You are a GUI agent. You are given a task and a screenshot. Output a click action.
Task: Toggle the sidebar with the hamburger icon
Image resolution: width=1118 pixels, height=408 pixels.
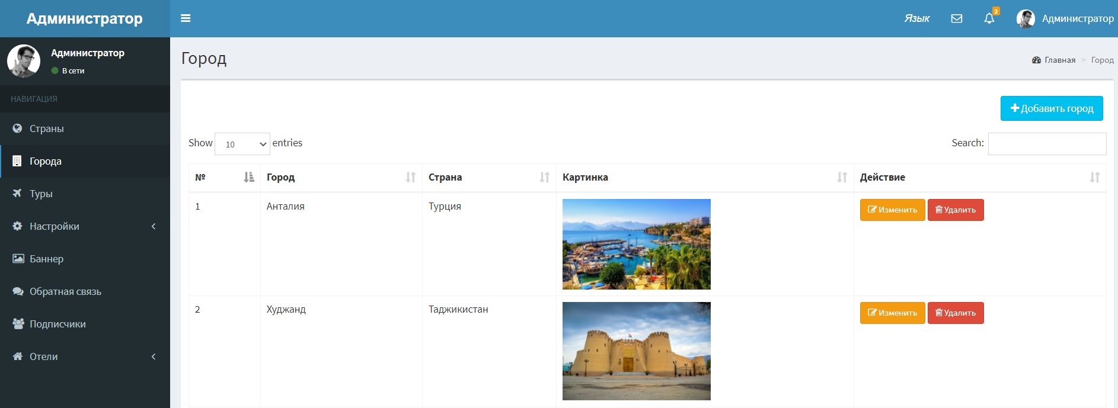[x=186, y=18]
